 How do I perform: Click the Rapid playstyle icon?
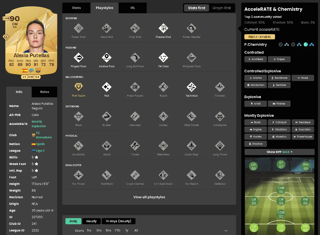pos(163,87)
